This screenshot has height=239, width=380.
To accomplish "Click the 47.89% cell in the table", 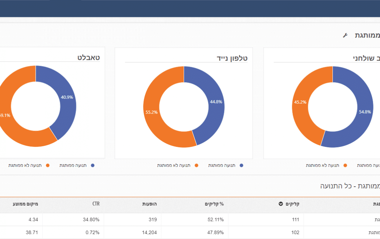I will (215, 232).
